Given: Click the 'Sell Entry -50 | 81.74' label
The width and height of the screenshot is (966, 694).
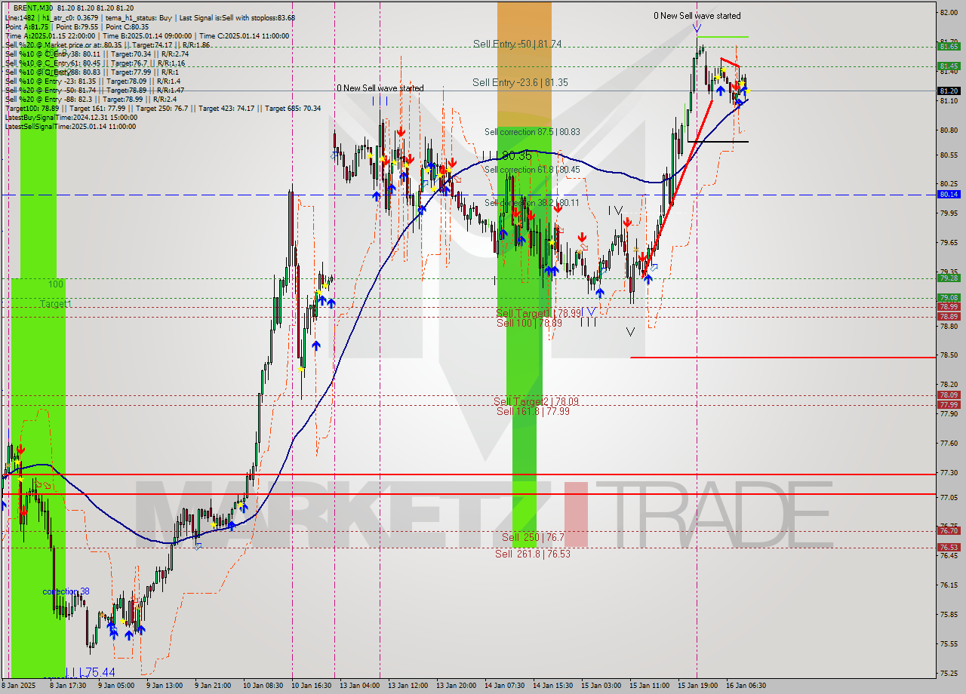Looking at the screenshot, I should pos(517,44).
